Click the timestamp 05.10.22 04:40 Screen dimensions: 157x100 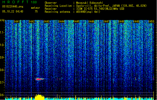point(13,11)
